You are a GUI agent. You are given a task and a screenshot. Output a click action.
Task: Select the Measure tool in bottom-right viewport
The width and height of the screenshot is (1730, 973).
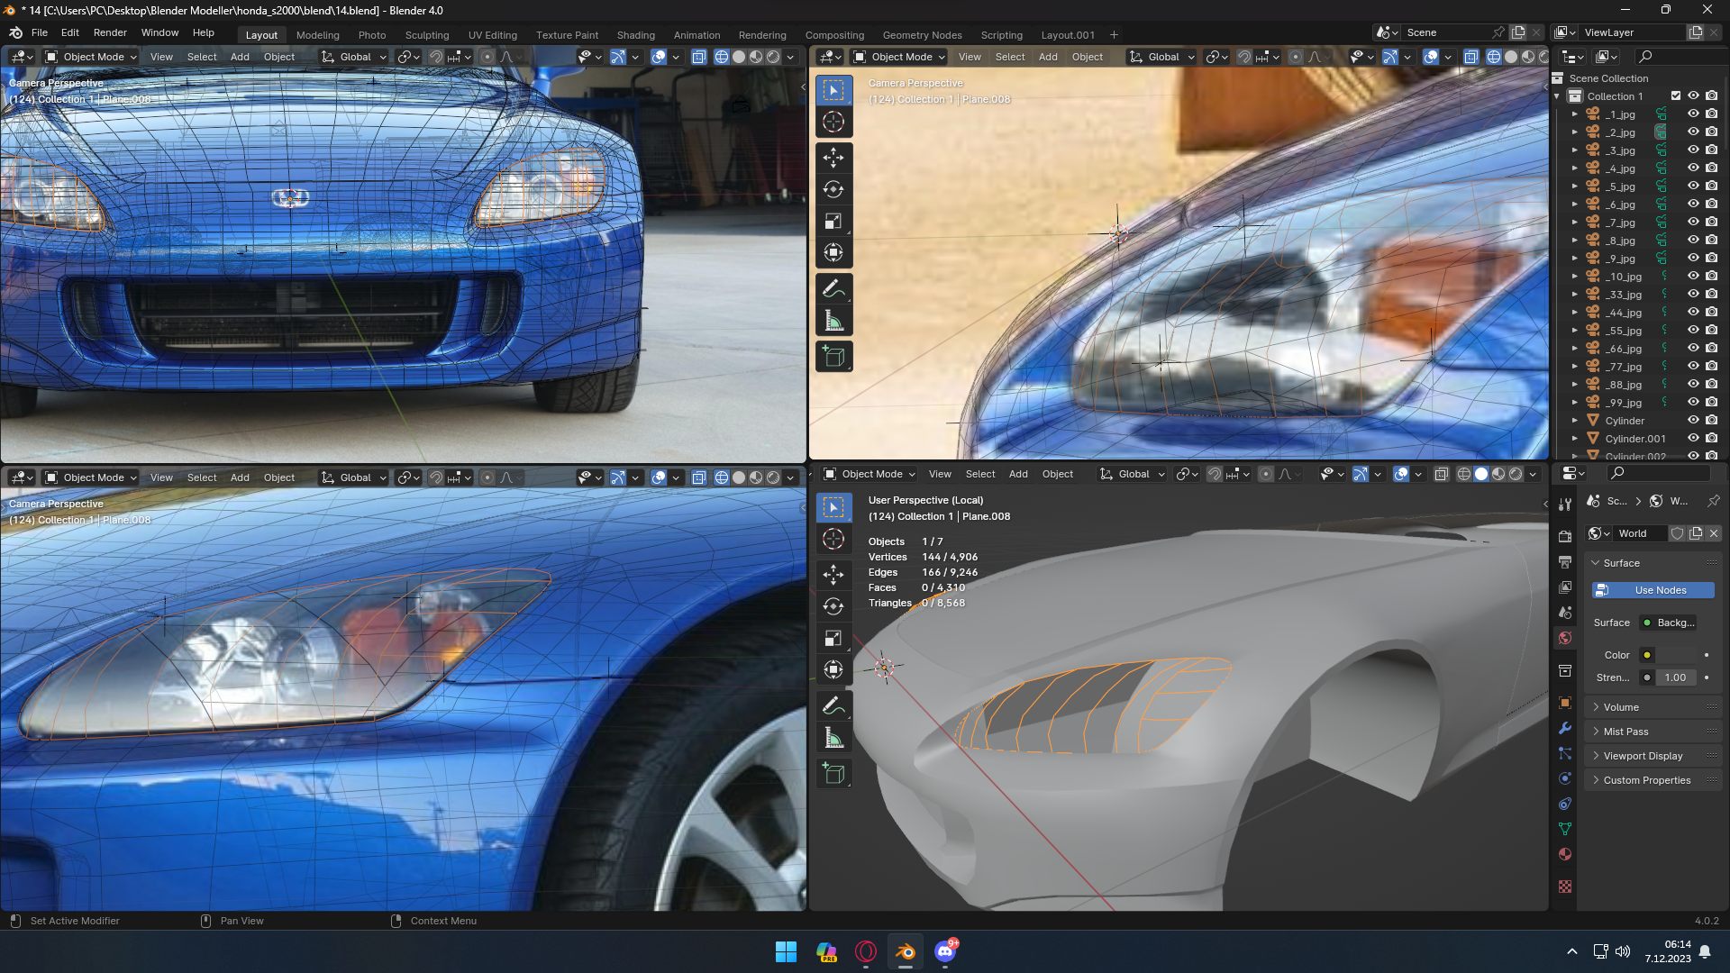833,739
